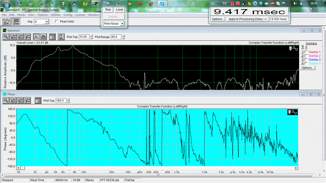Click the Overlays heading link
The width and height of the screenshot is (326, 183).
(311, 44)
